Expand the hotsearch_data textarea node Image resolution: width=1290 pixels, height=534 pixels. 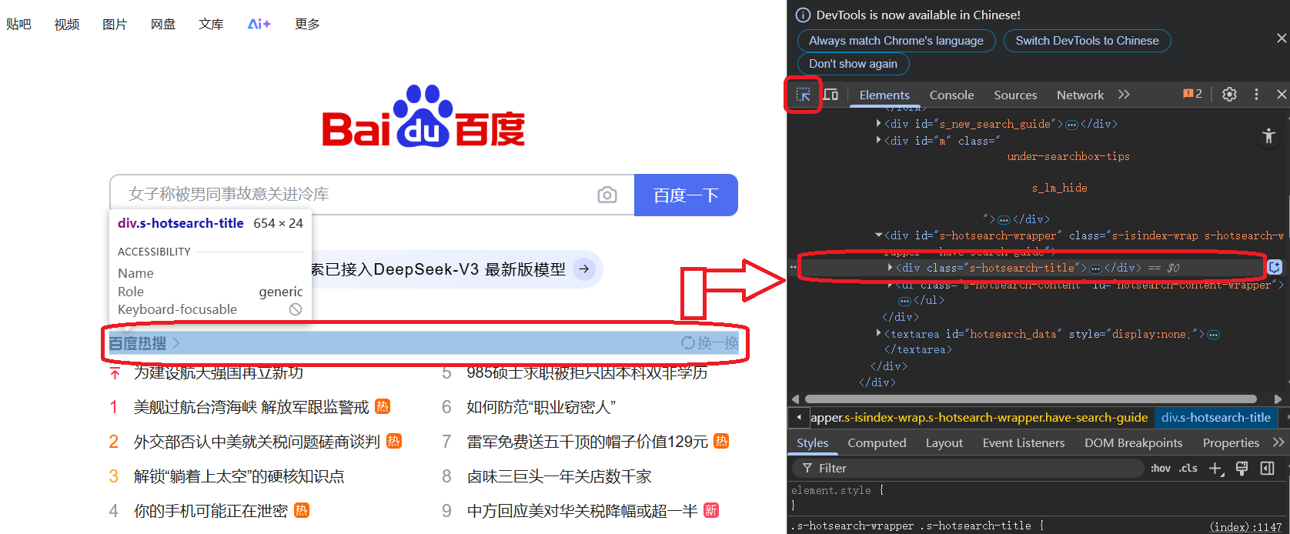click(879, 333)
